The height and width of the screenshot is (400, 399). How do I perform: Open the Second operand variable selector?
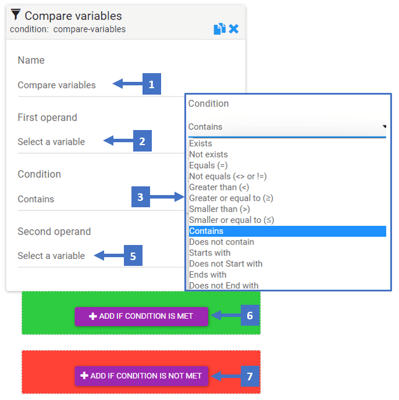(101, 256)
